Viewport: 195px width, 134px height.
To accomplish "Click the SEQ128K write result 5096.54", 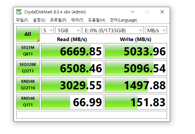I will tap(136, 68).
